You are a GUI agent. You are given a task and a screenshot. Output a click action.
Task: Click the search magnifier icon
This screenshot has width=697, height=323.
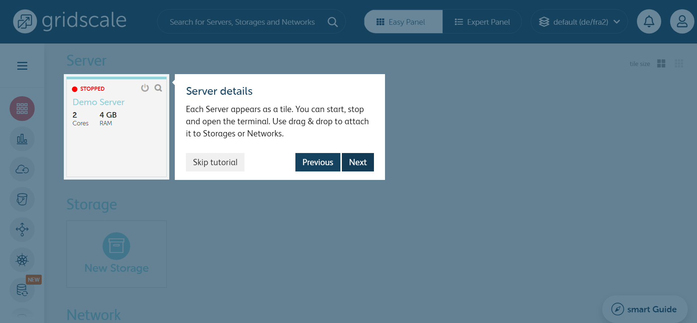333,22
